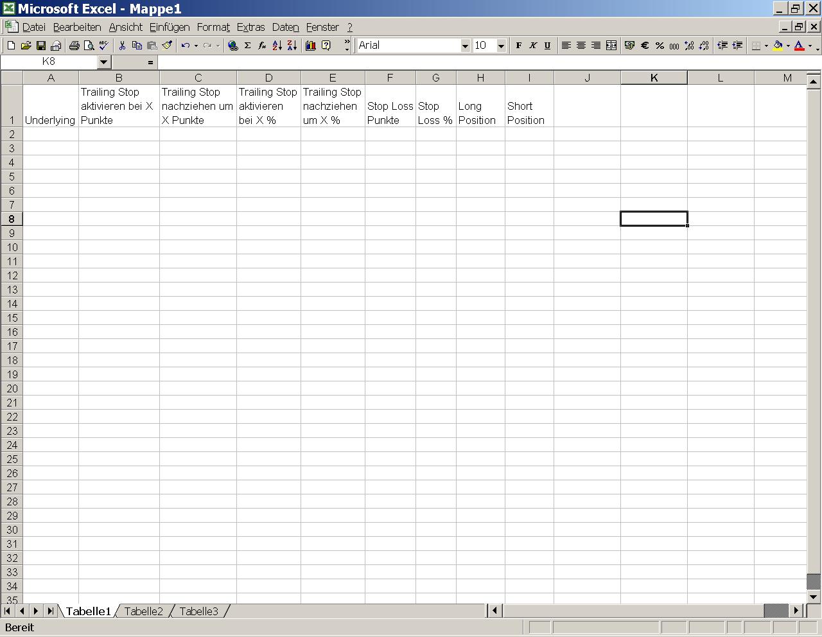Toggle centered text alignment
This screenshot has width=822, height=637.
pyautogui.click(x=581, y=46)
